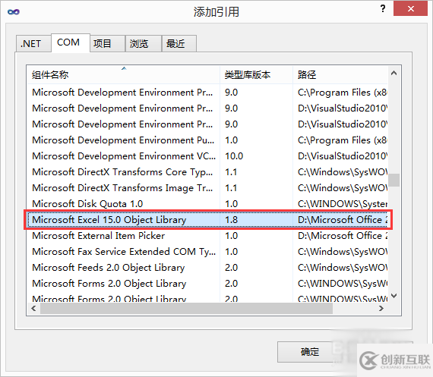Click the vertical scrollbar thumb
The image size is (433, 377).
[394, 180]
